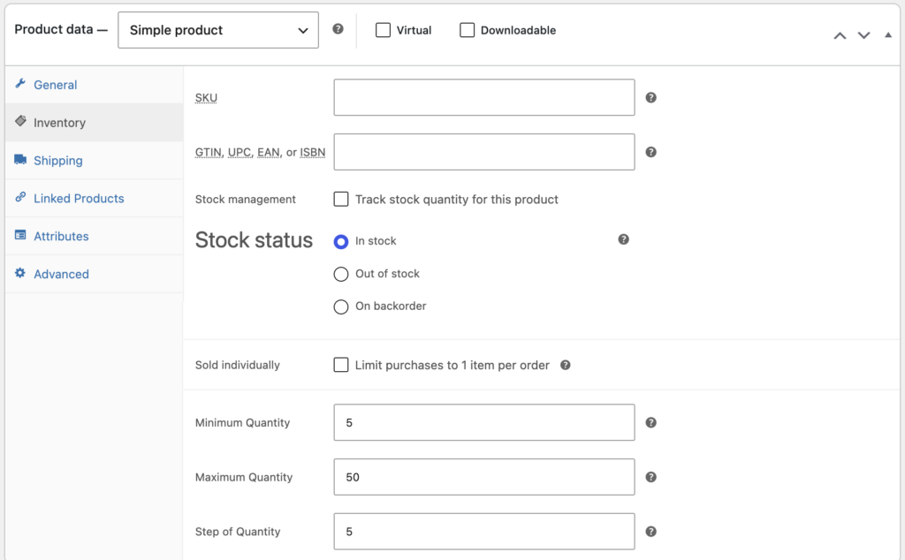Screen dimensions: 905x560
Task: Click the Step of Quantity input field
Action: coord(484,531)
